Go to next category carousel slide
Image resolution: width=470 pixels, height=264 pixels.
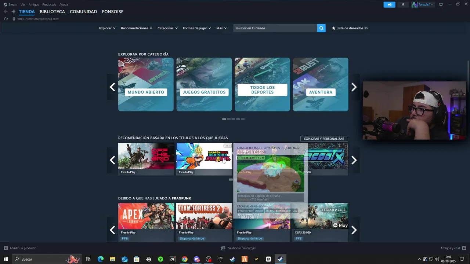(x=354, y=87)
